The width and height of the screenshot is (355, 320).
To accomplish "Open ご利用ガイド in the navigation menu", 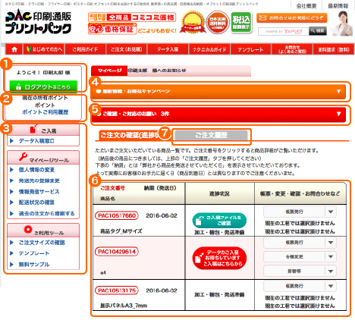I will coord(85,49).
